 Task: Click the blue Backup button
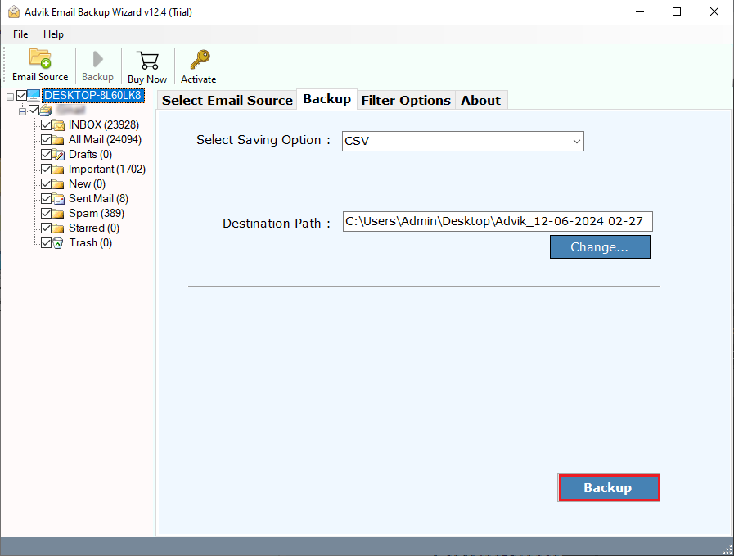click(609, 487)
